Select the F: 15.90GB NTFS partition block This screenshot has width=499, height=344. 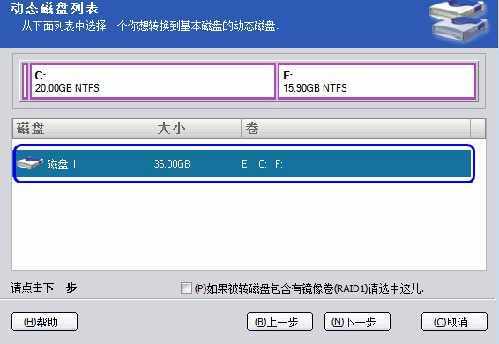377,81
